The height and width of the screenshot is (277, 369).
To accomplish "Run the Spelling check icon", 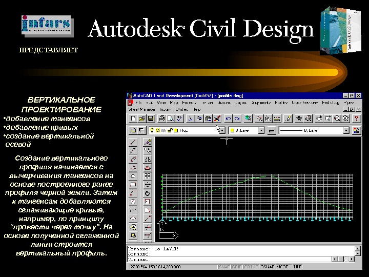I will 179,118.
